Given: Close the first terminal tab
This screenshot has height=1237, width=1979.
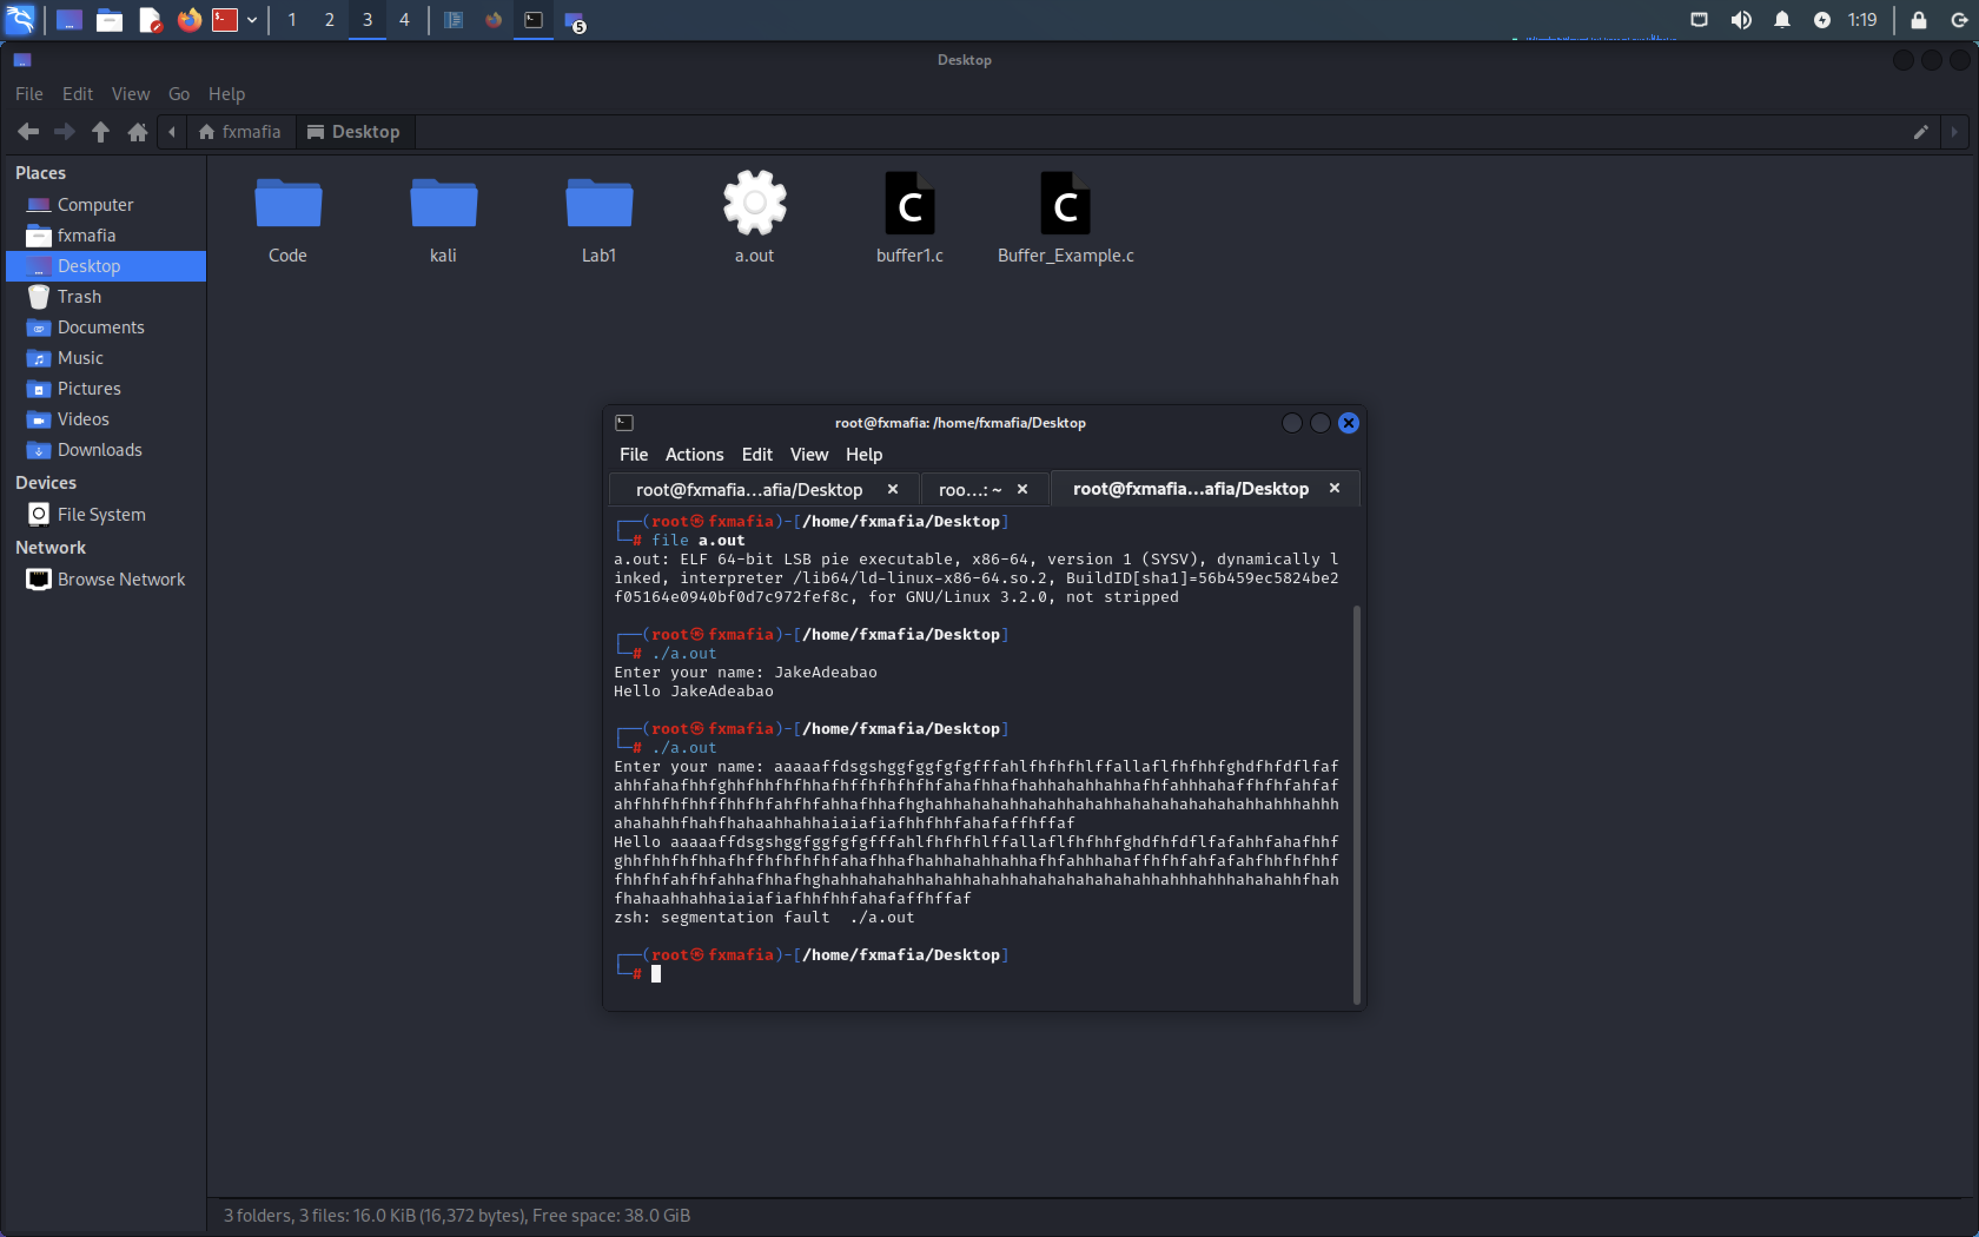Looking at the screenshot, I should point(893,488).
